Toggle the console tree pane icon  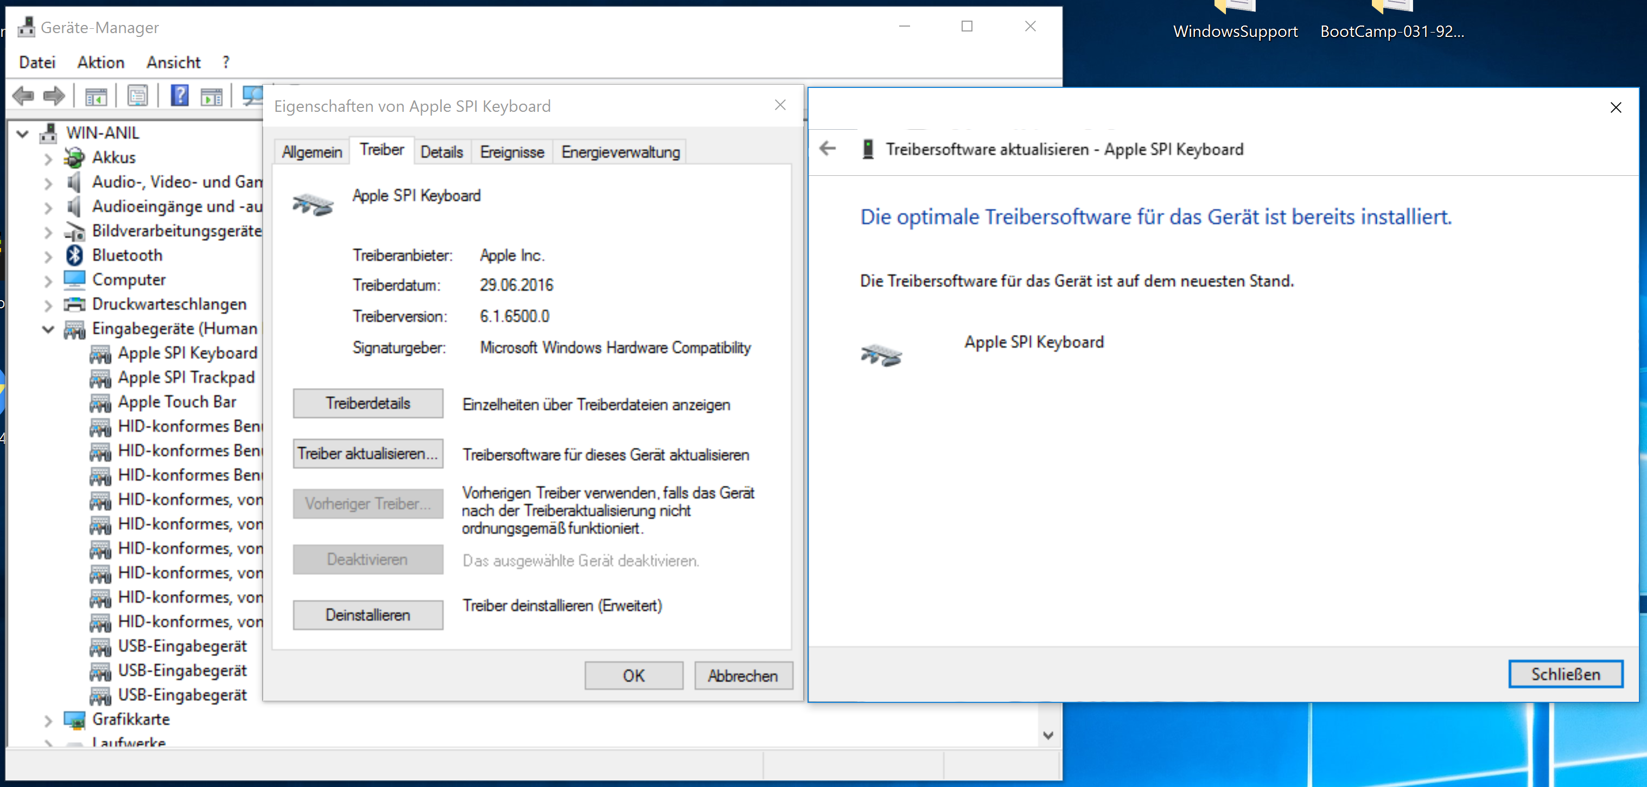pyautogui.click(x=96, y=96)
